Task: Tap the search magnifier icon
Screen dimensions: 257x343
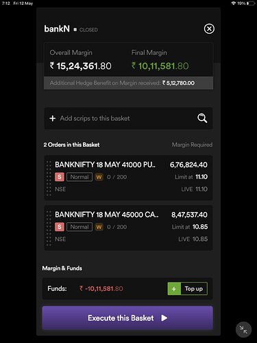Action: pyautogui.click(x=202, y=118)
